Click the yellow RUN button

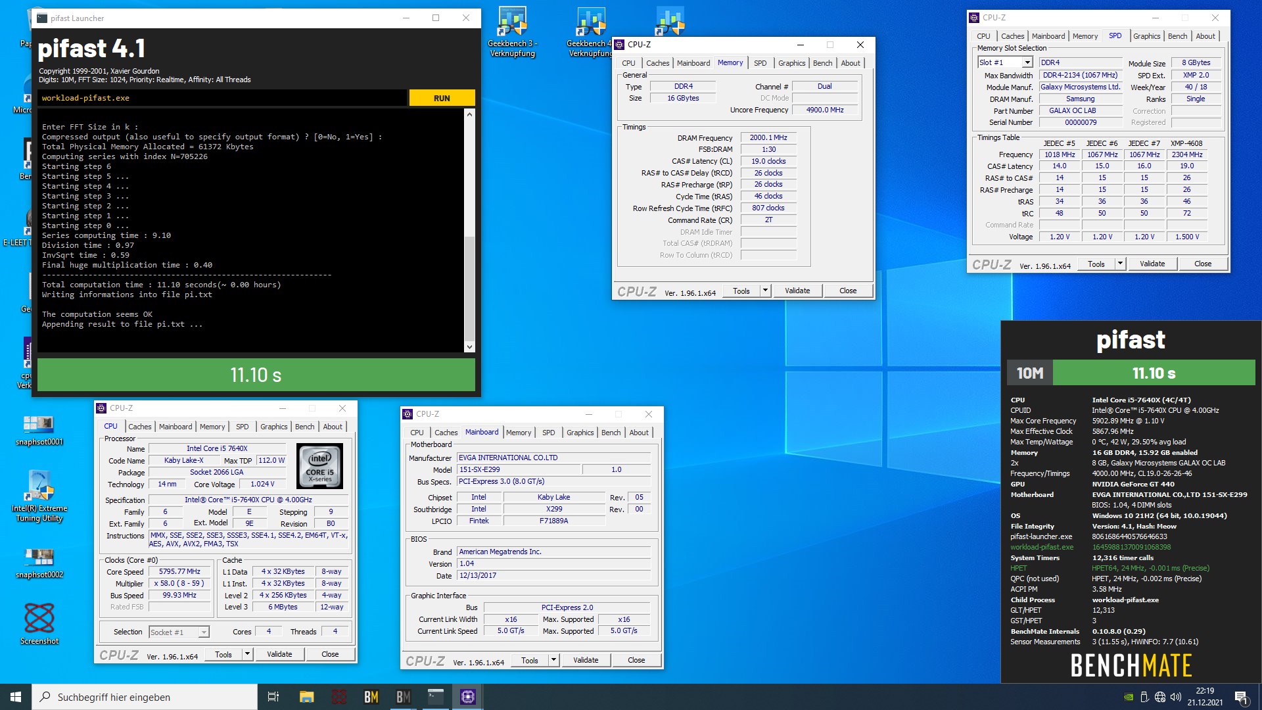pos(442,98)
